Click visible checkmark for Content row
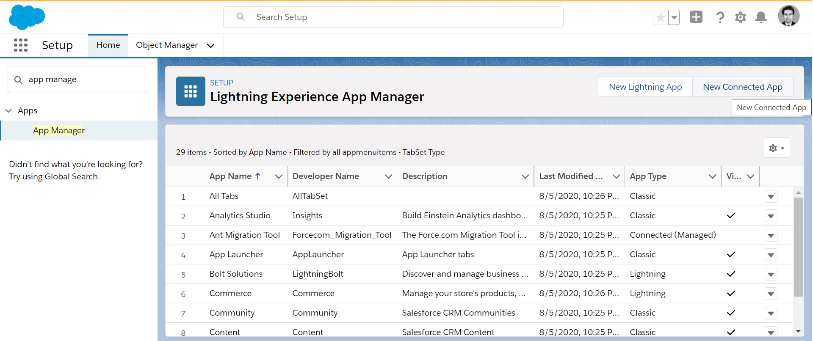The height and width of the screenshot is (341, 813). tap(731, 333)
